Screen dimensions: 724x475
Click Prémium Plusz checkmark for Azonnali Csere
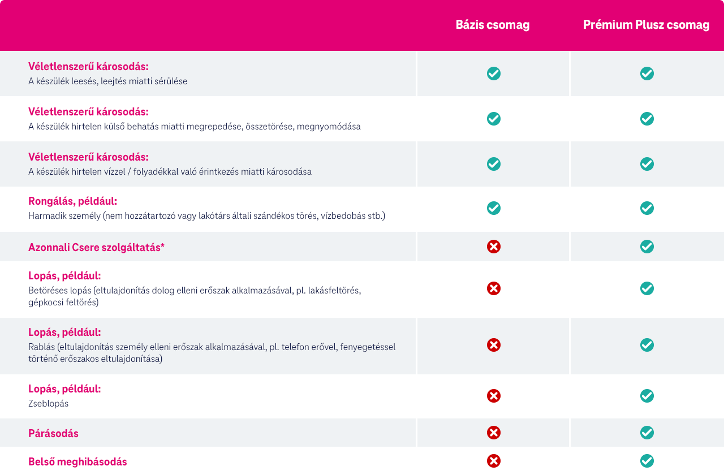(x=647, y=247)
